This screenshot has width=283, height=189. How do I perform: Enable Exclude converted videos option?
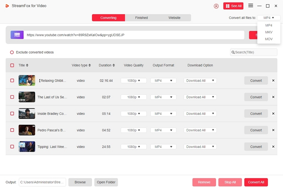pyautogui.click(x=12, y=52)
